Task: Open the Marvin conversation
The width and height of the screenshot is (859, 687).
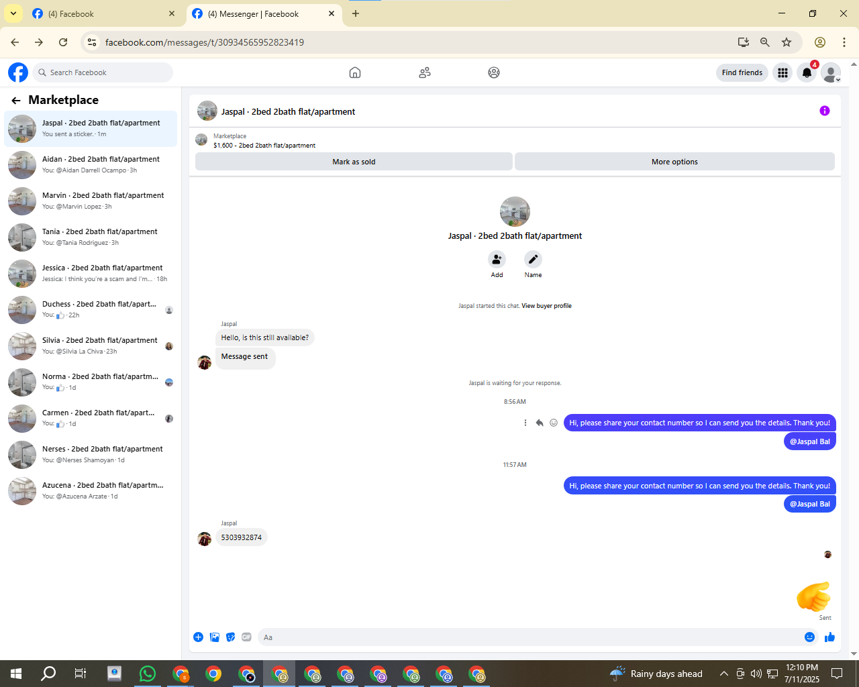Action: click(91, 201)
